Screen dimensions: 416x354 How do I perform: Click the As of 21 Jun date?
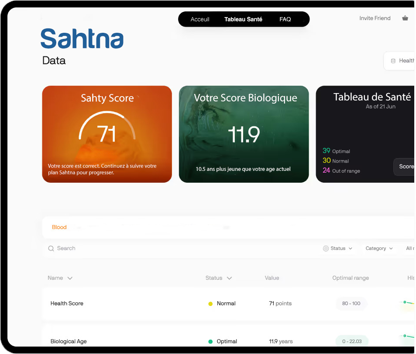(x=381, y=107)
